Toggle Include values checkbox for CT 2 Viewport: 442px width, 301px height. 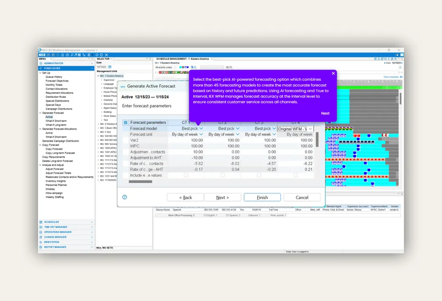pos(223,175)
